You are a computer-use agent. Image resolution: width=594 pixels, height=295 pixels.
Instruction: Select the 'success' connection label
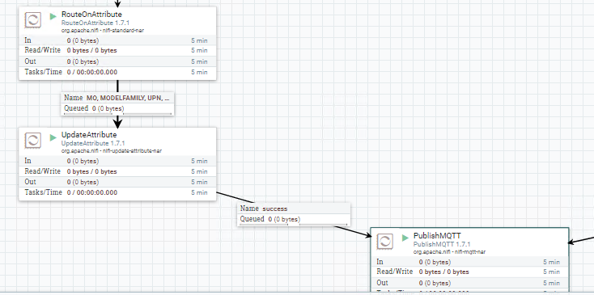(275, 209)
